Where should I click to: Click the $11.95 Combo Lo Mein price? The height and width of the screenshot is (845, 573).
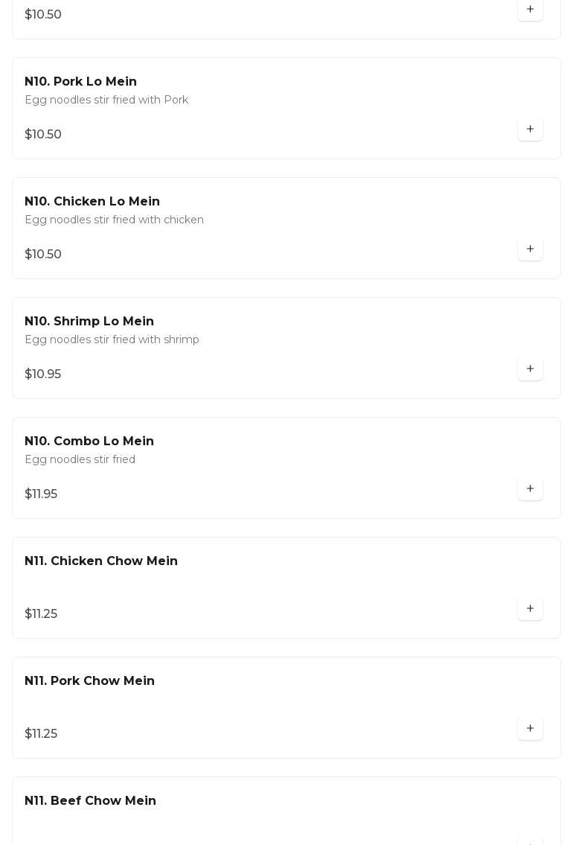(x=41, y=494)
